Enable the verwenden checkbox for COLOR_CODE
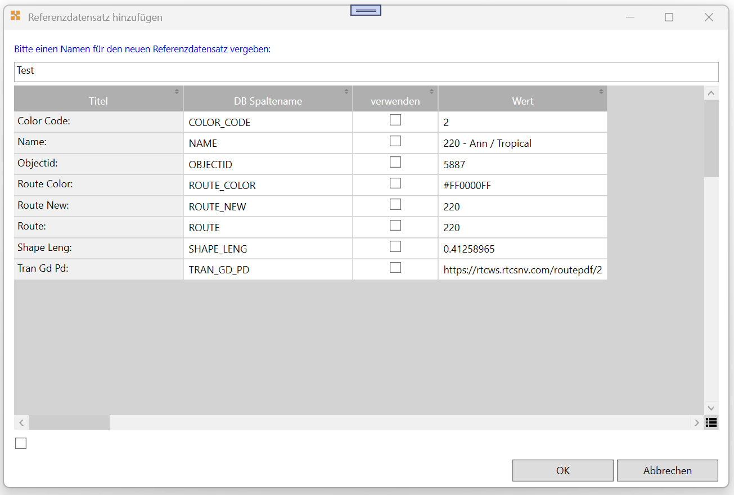This screenshot has height=495, width=734. pyautogui.click(x=395, y=120)
